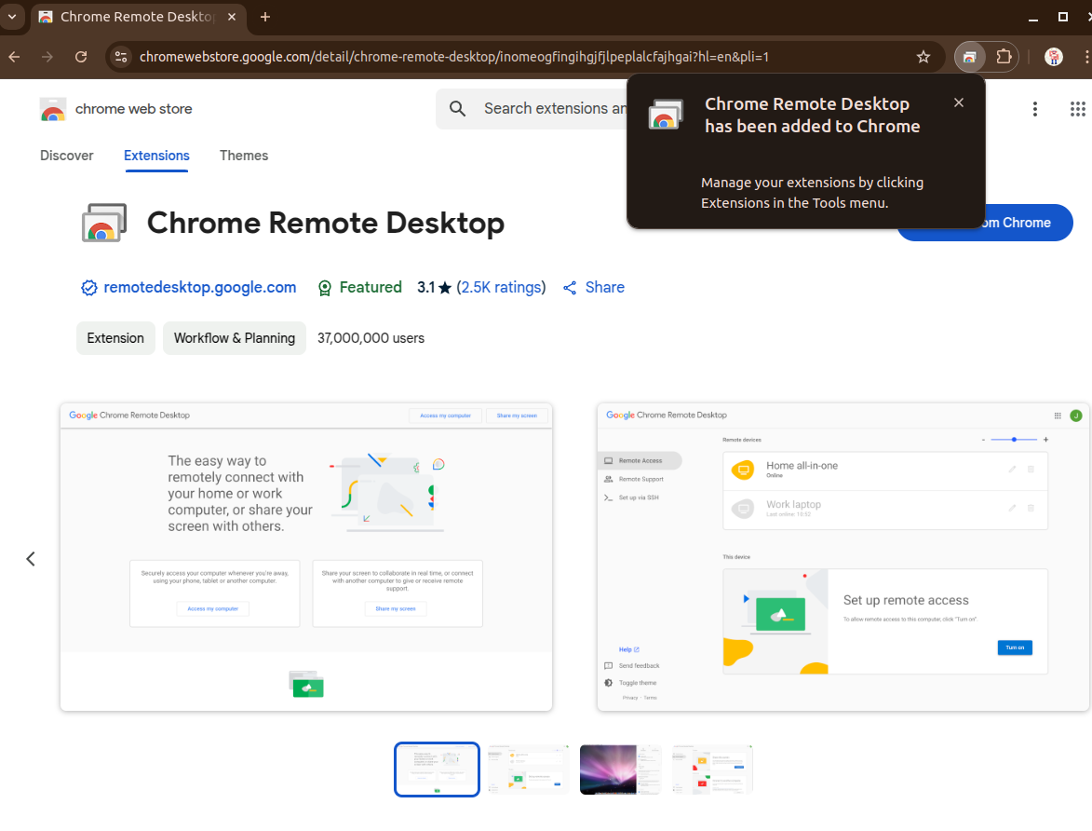Bookmark this page with the star

(923, 57)
